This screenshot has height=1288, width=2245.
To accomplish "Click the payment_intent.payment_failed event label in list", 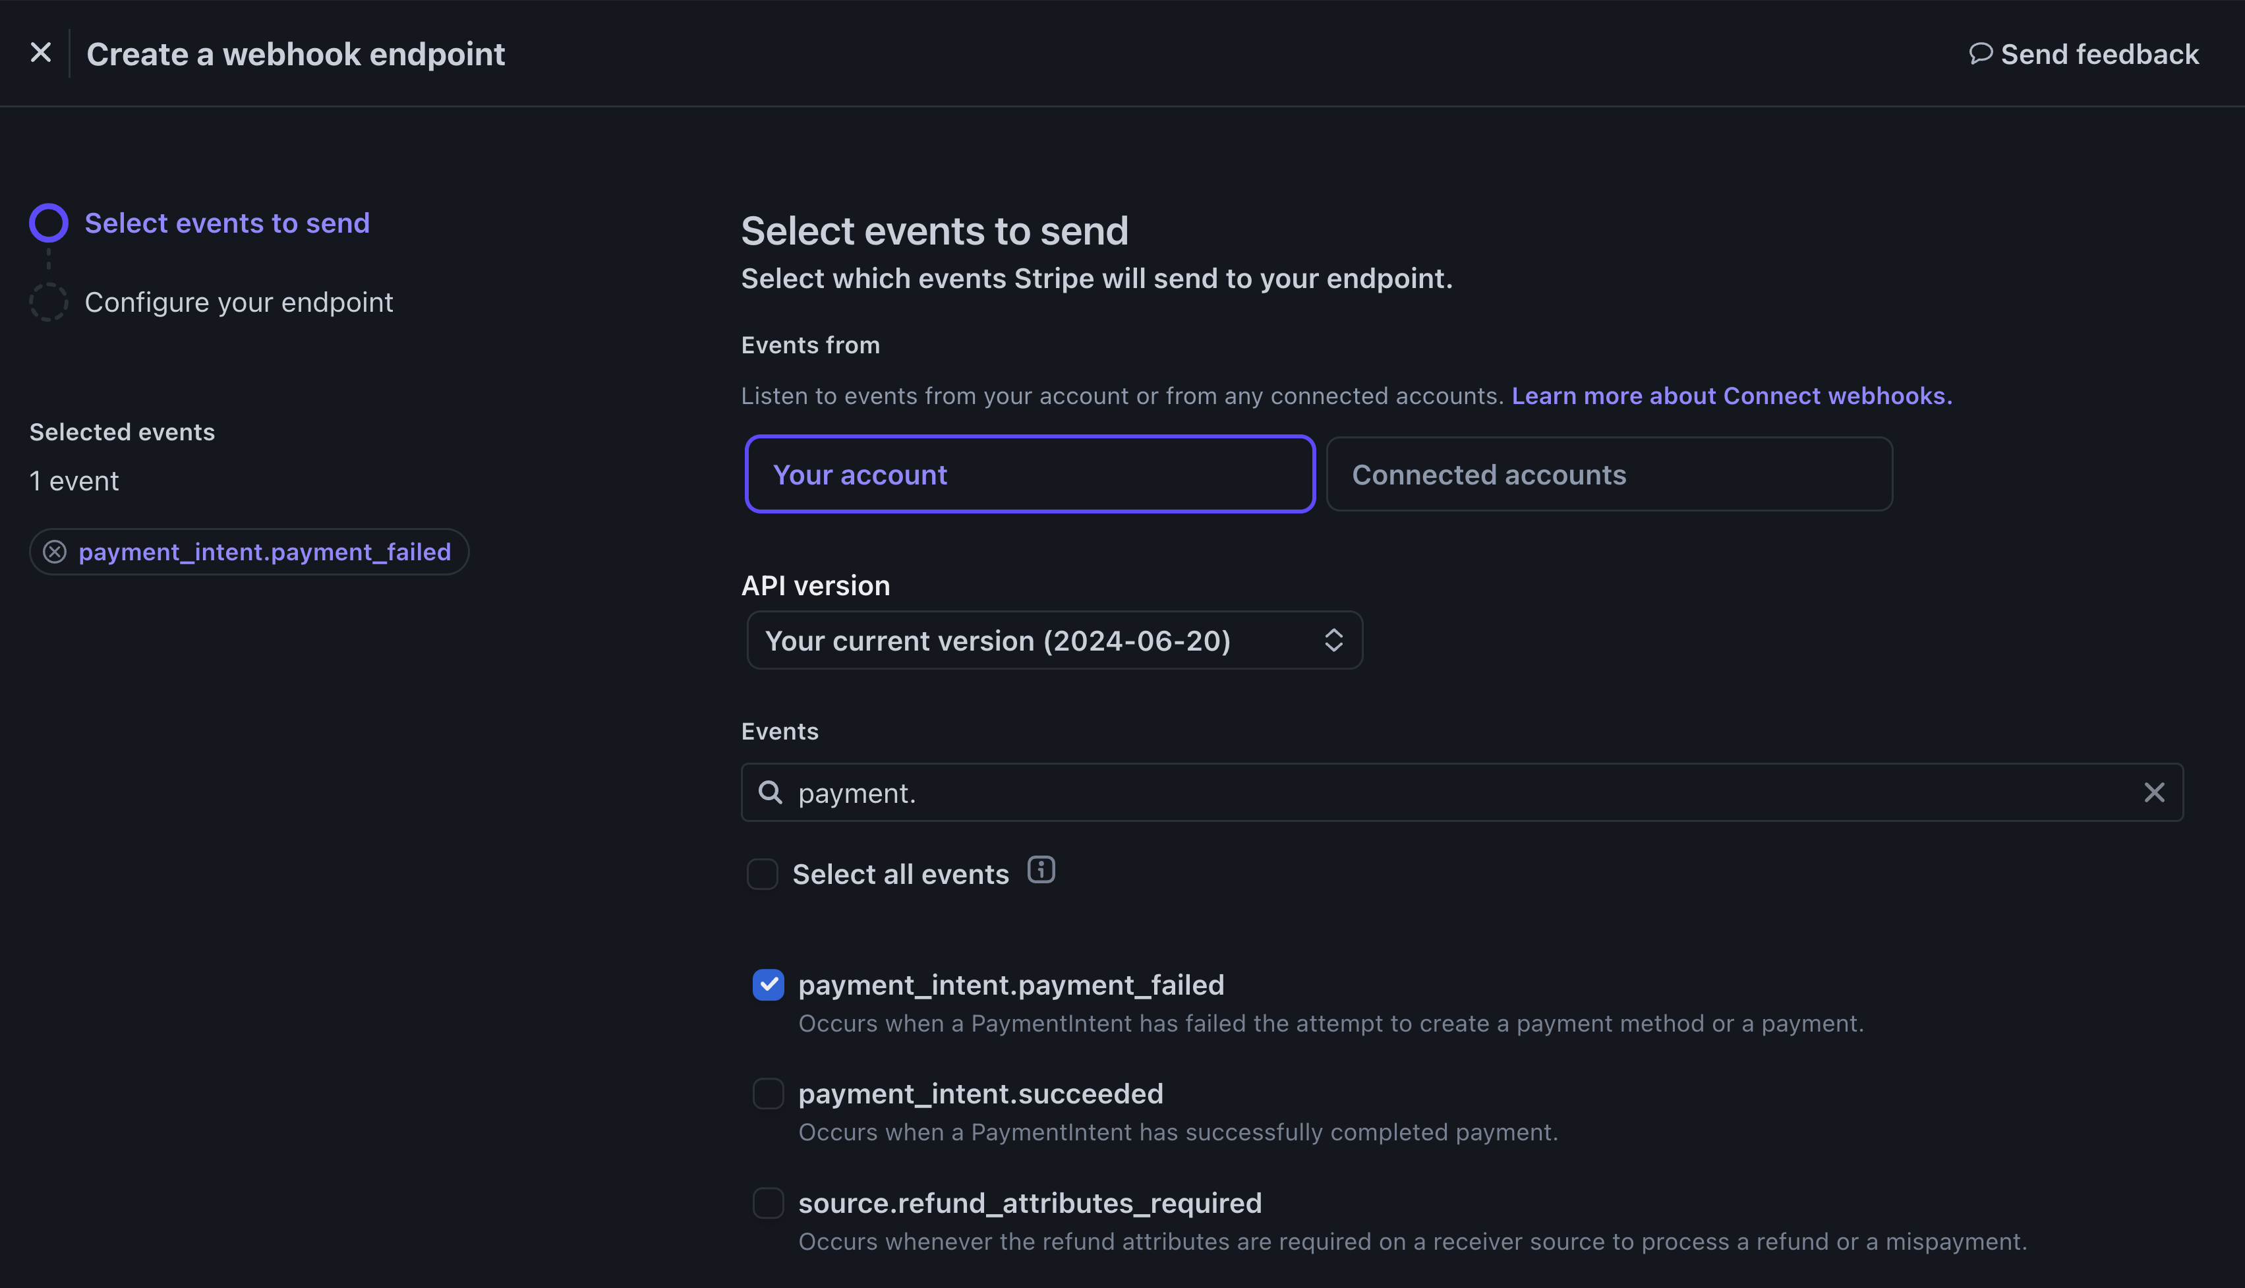I will click(x=1011, y=985).
